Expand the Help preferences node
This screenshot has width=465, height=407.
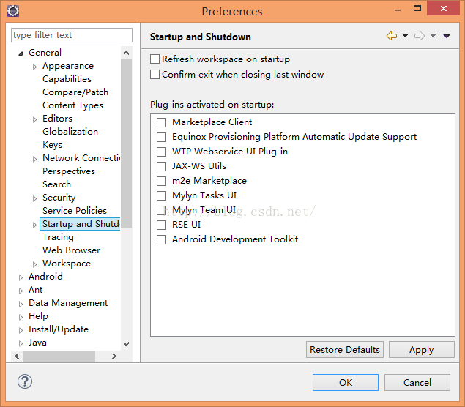(x=21, y=317)
